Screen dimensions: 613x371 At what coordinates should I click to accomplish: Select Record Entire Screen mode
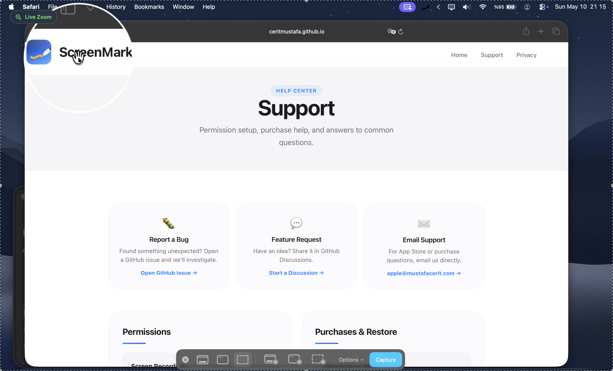(x=271, y=360)
